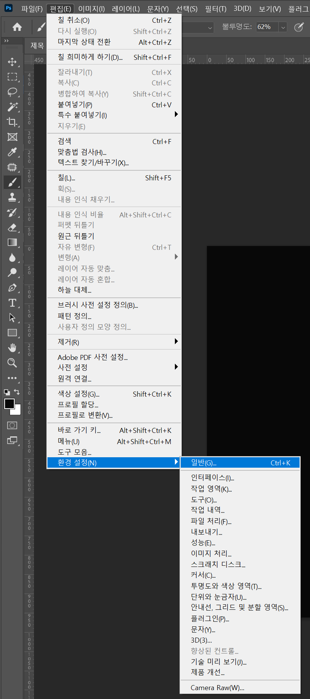
Task: Choose 칠 취소(O) undo entry
Action: [x=114, y=20]
